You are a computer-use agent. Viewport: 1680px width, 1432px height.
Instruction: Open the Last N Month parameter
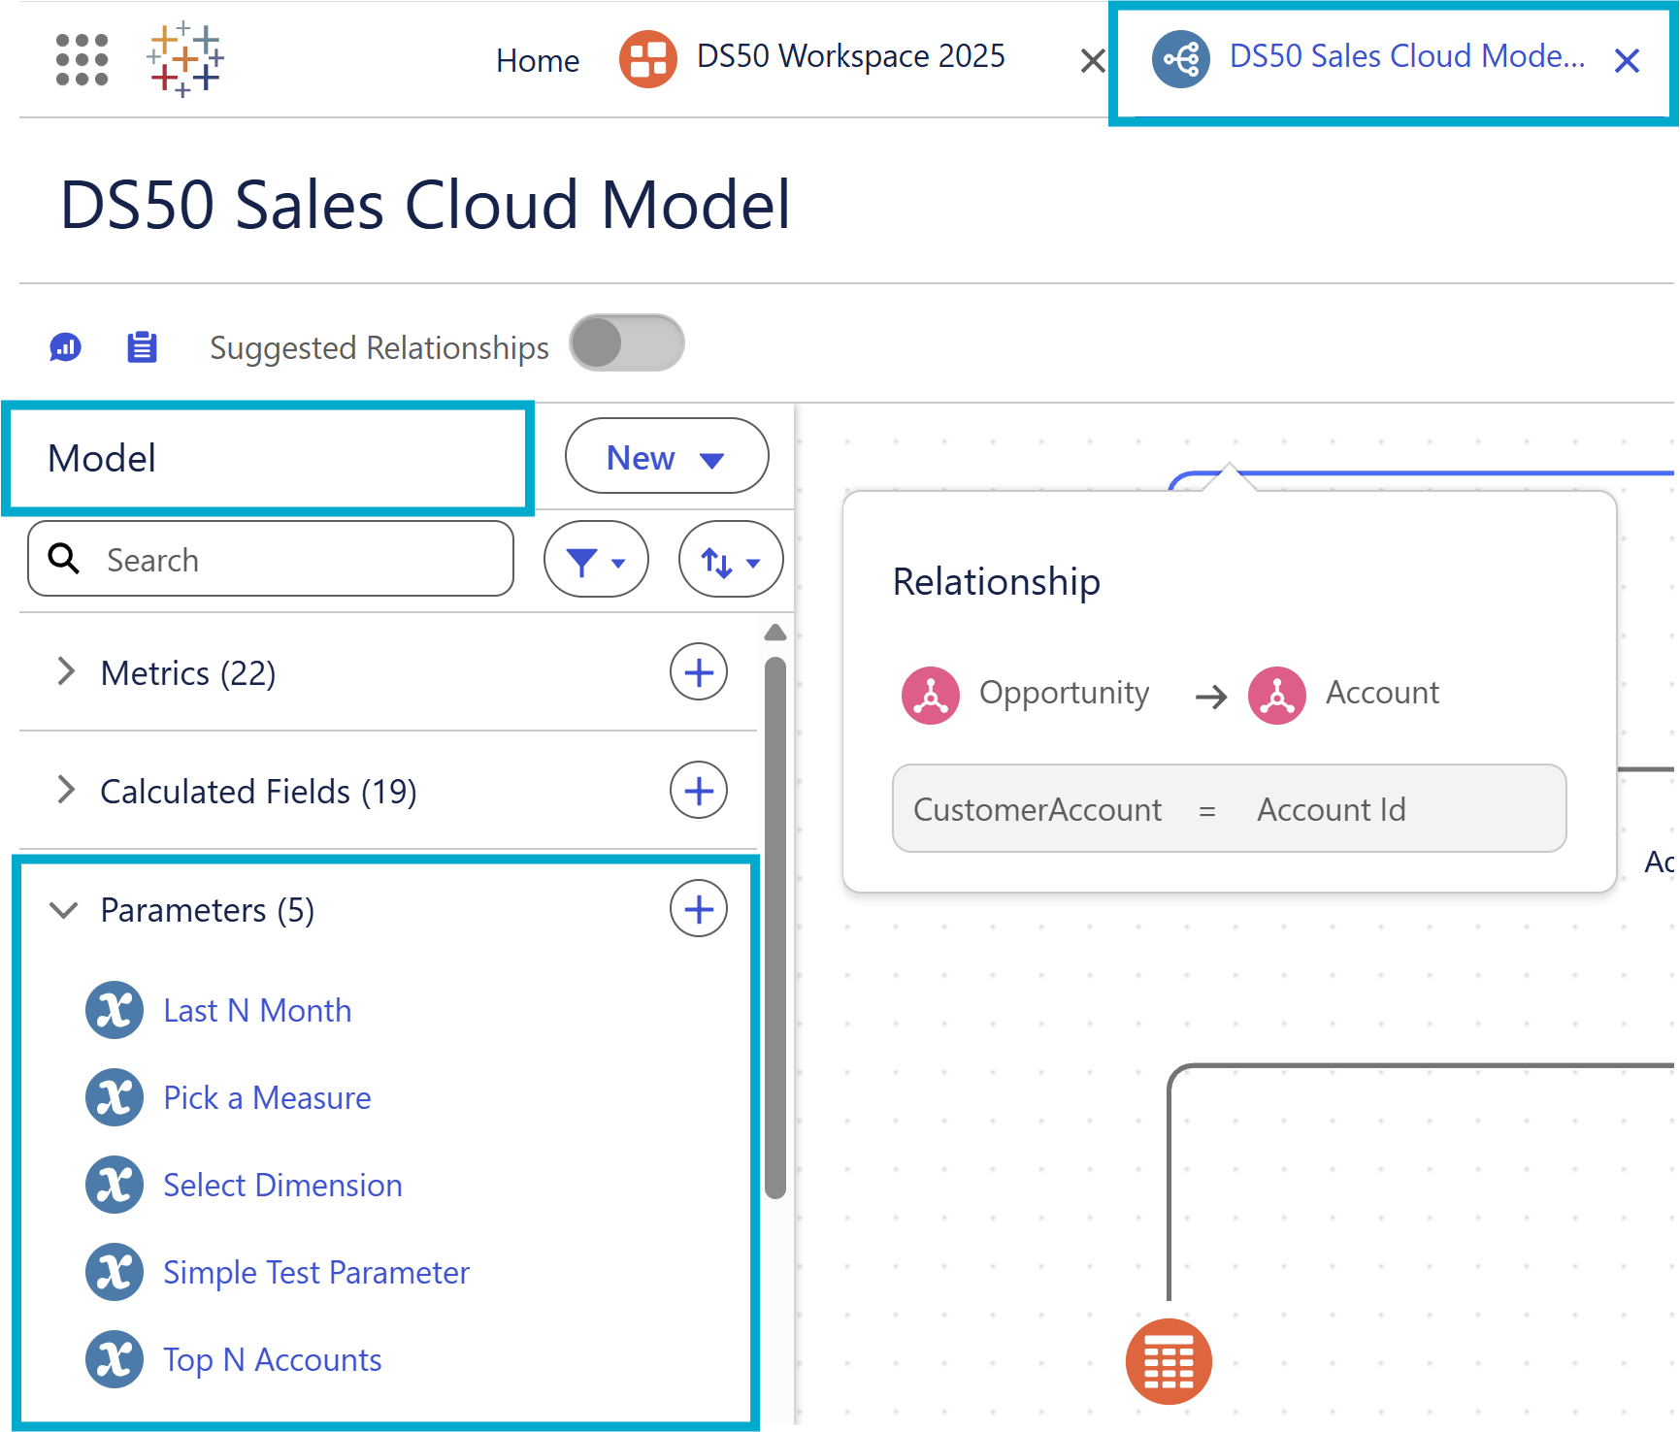pos(257,1010)
